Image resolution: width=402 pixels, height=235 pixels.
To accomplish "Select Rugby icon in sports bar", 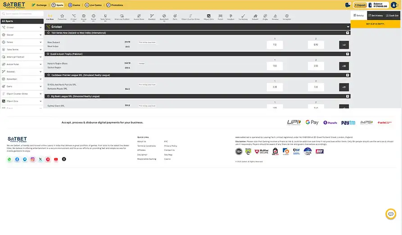I will pos(265,17).
